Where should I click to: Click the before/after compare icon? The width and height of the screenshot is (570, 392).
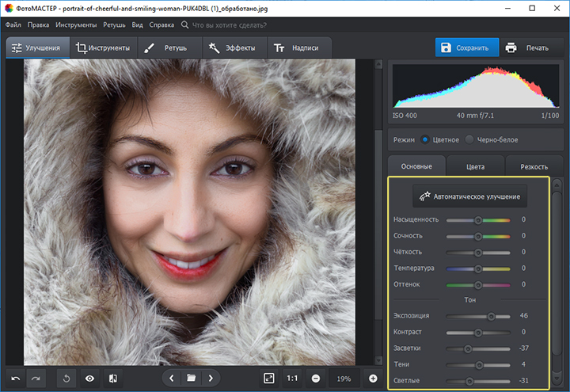click(x=112, y=379)
